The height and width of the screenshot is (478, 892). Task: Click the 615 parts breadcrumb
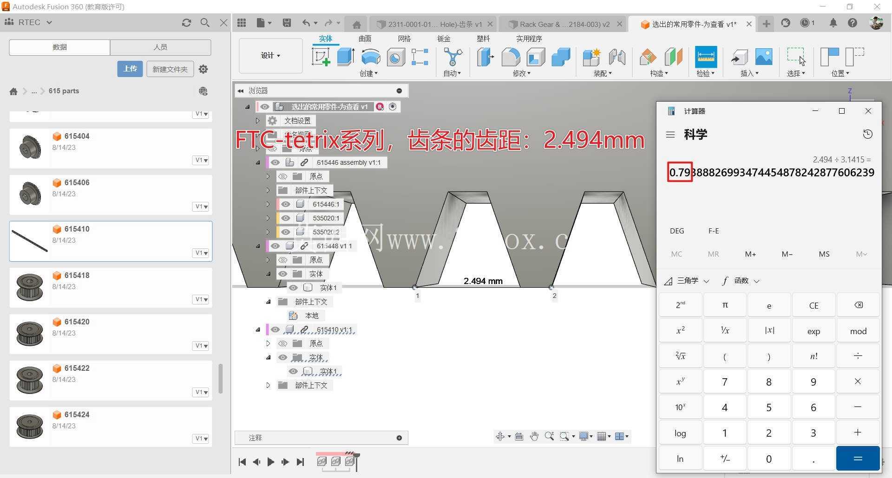tap(64, 91)
